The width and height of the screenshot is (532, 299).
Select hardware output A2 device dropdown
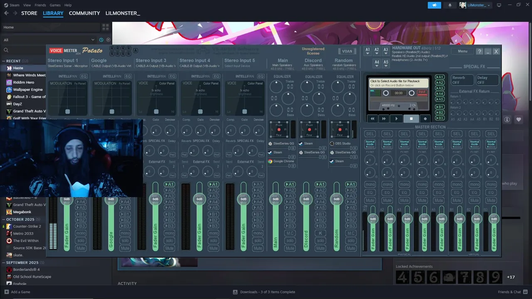tap(377, 51)
